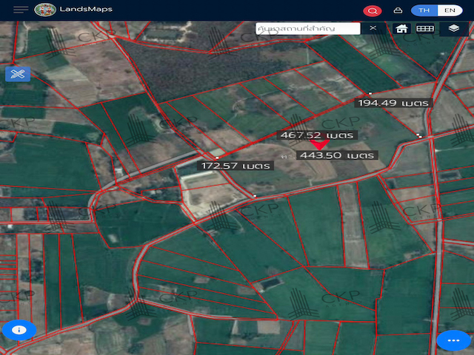Click the lock login icon
The height and width of the screenshot is (355, 474).
point(397,10)
